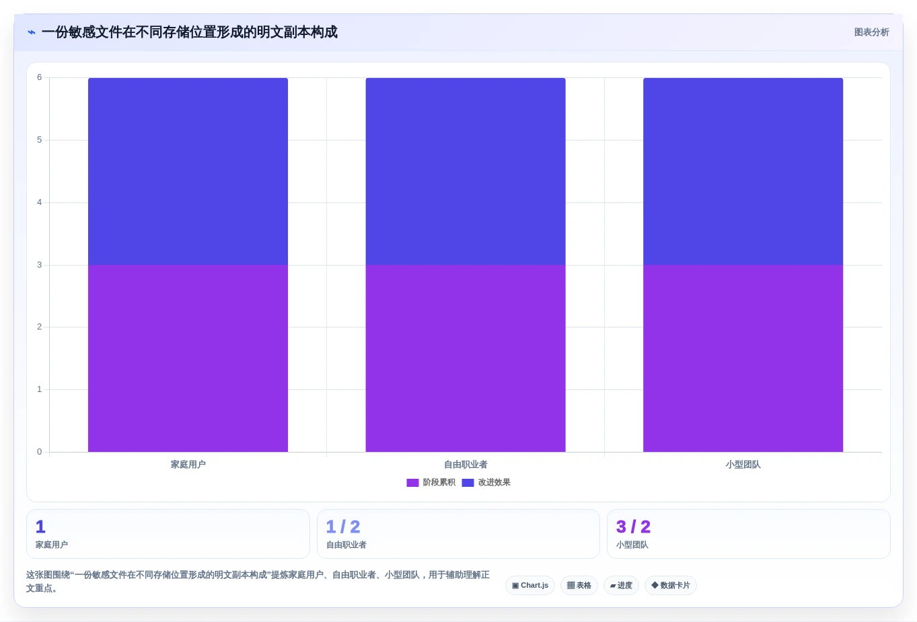Click the purple 阶段累积 bar segment for 家庭用户
The width and height of the screenshot is (917, 622).
(188, 358)
